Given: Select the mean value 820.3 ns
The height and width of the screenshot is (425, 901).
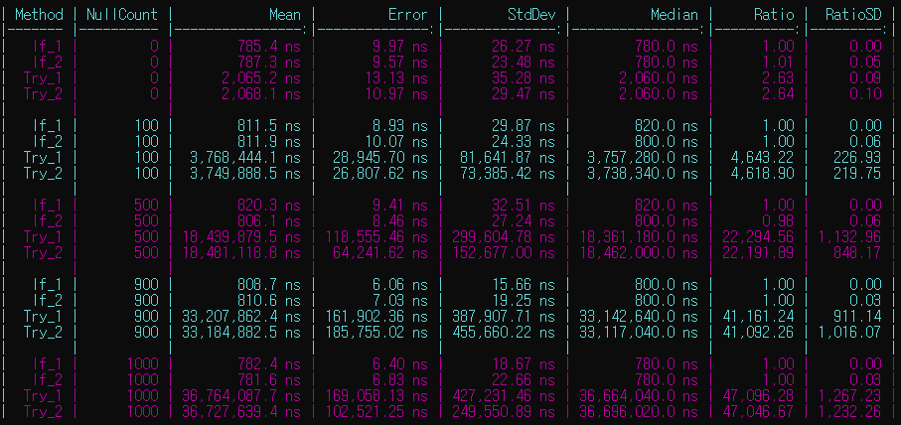Looking at the screenshot, I should (x=269, y=205).
